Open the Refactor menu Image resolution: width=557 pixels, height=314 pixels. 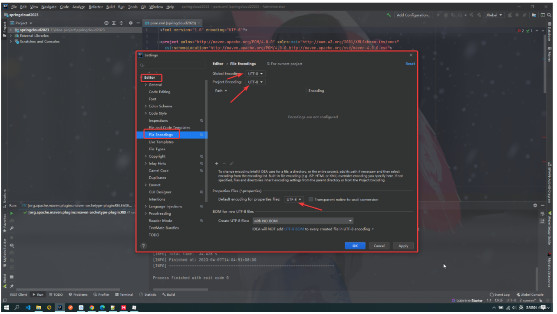click(x=96, y=7)
